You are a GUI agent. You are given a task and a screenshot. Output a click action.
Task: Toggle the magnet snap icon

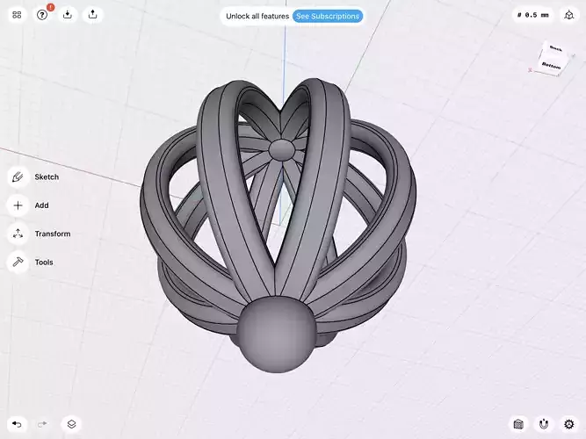point(544,424)
